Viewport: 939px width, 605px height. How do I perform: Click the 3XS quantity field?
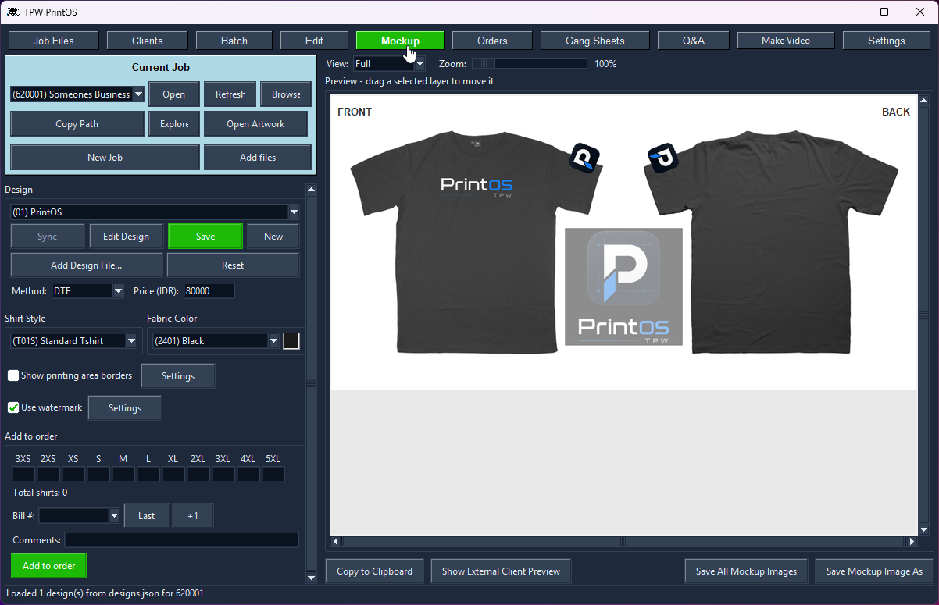(23, 475)
